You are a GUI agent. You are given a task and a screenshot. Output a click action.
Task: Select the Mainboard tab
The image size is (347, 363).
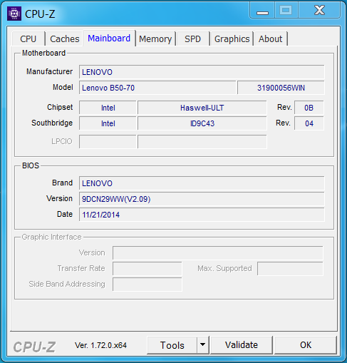(109, 38)
